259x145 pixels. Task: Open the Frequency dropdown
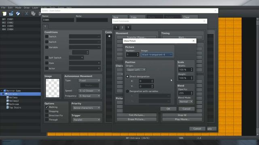coord(89,96)
